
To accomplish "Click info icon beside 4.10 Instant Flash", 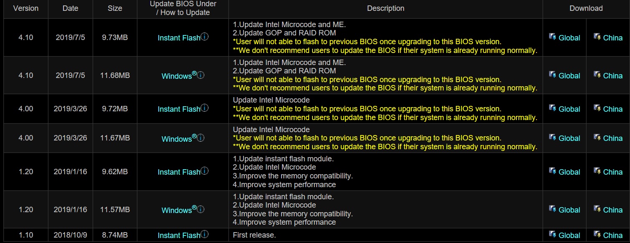I will [205, 37].
